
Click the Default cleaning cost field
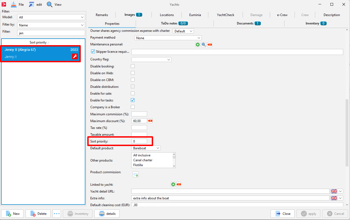237,204
